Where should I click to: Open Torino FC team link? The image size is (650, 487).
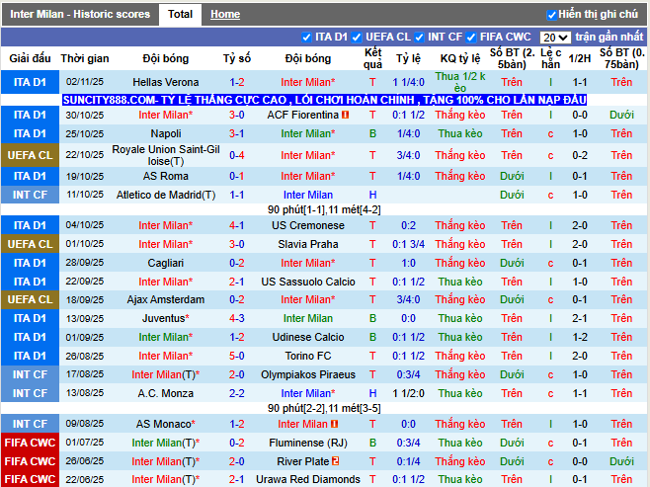click(308, 356)
